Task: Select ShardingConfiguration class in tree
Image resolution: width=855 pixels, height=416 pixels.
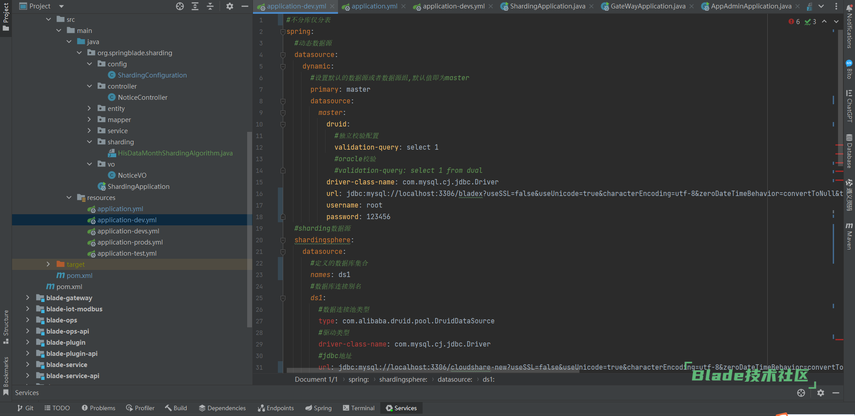Action: 152,75
